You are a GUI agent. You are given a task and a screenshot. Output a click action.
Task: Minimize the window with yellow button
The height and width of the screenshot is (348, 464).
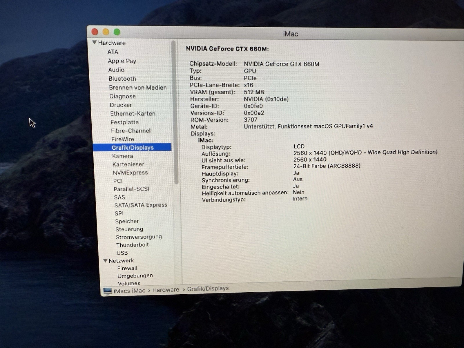click(x=106, y=32)
